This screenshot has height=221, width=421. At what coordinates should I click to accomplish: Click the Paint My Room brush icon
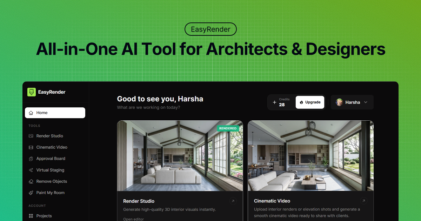31,193
